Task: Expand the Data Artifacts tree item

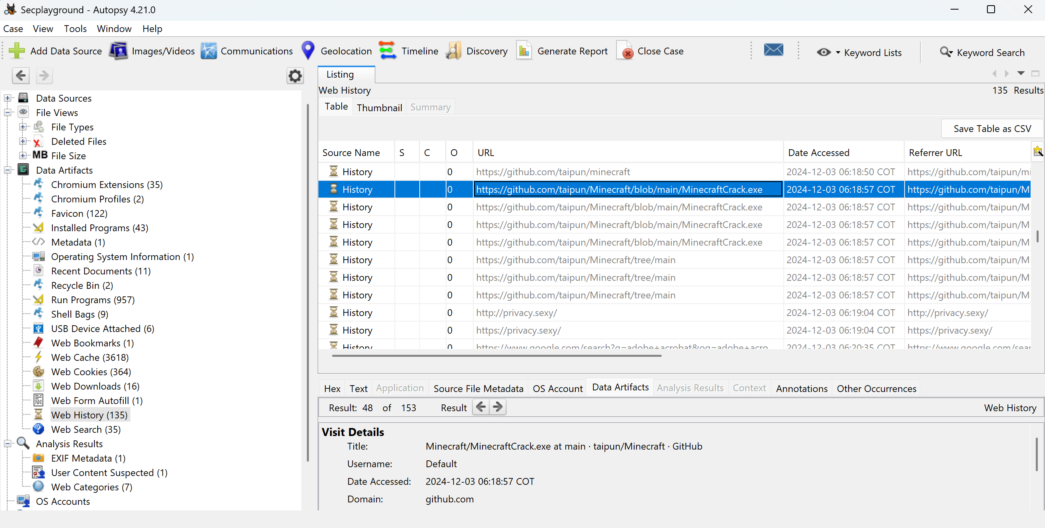Action: pos(8,170)
